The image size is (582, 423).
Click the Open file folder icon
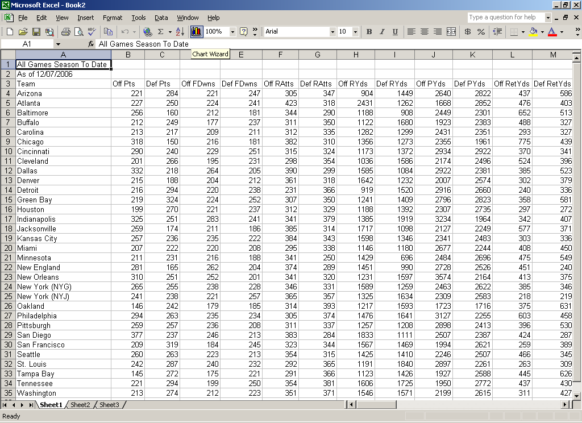click(x=23, y=32)
